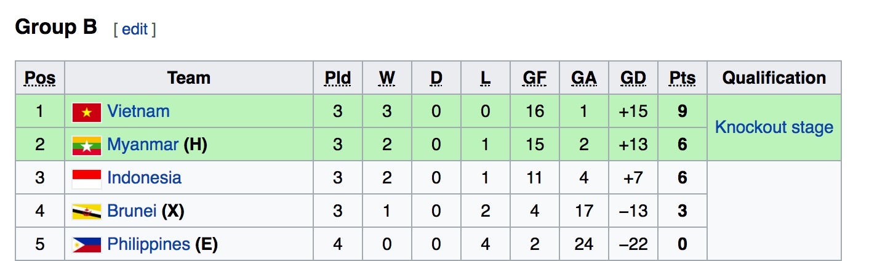
Task: Click the Vietnam flag icon
Action: click(86, 112)
